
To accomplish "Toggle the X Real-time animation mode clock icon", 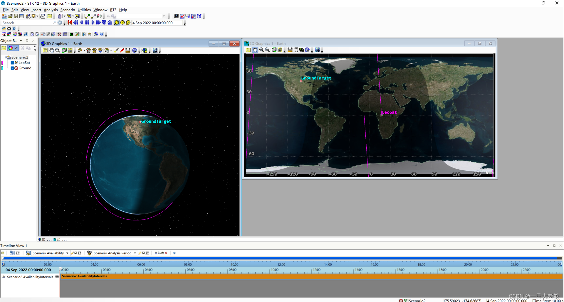I will (128, 23).
